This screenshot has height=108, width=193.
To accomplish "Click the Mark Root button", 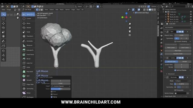I will click(178, 51).
